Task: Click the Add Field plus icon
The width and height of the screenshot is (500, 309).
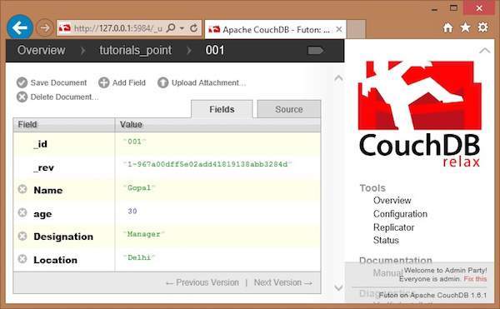Action: [x=103, y=82]
